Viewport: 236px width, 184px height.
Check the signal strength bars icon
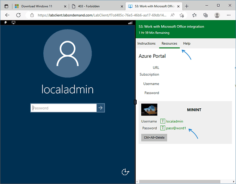pyautogui.click(x=130, y=23)
